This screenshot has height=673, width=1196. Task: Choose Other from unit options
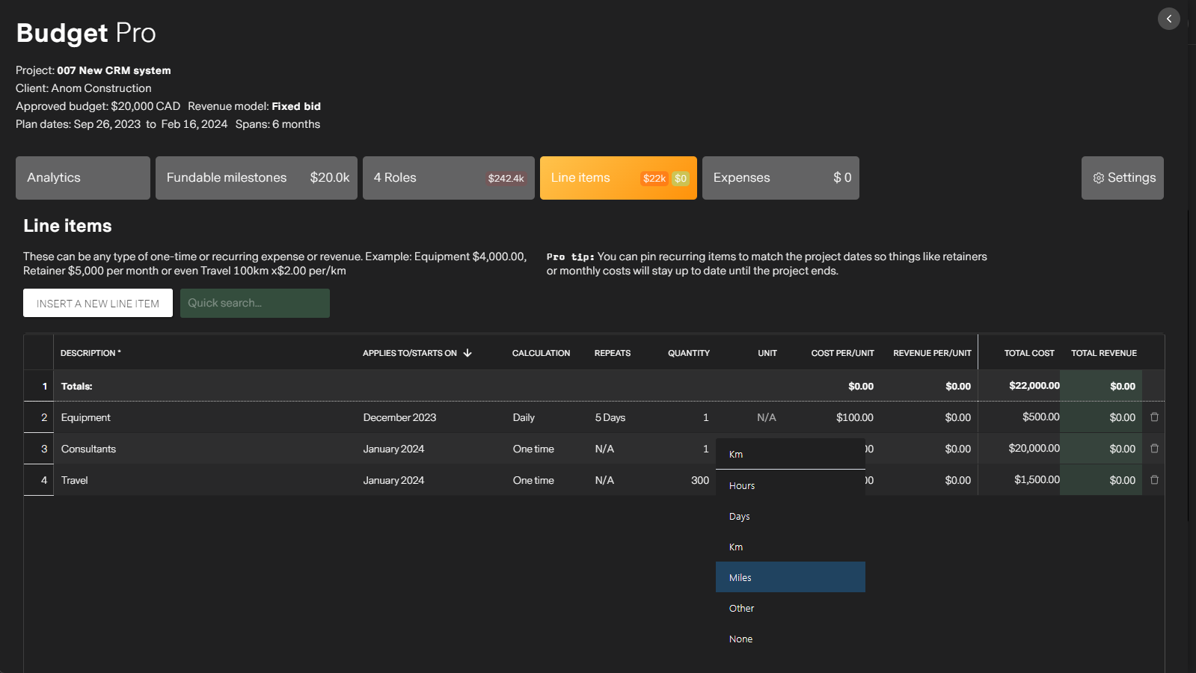791,608
